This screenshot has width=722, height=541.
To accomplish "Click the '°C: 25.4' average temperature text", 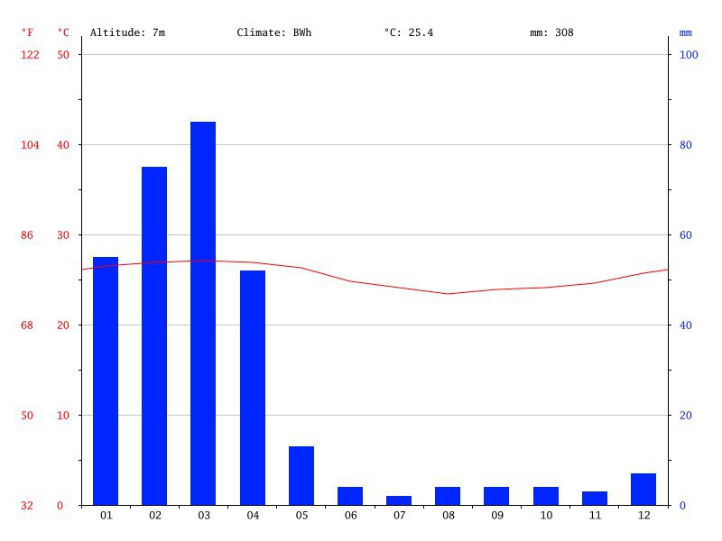I will click(409, 32).
